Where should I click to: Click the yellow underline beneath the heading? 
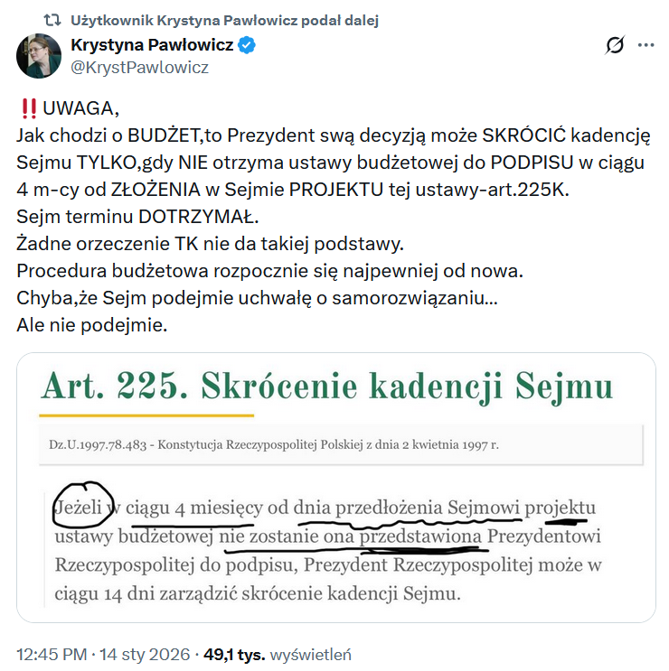coord(146,415)
